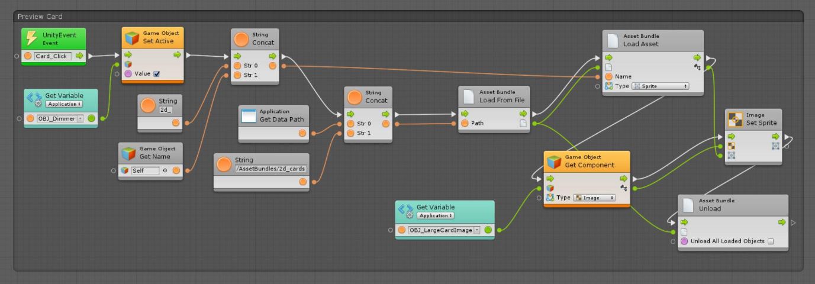Click the Get Name node cube icon

(128, 153)
